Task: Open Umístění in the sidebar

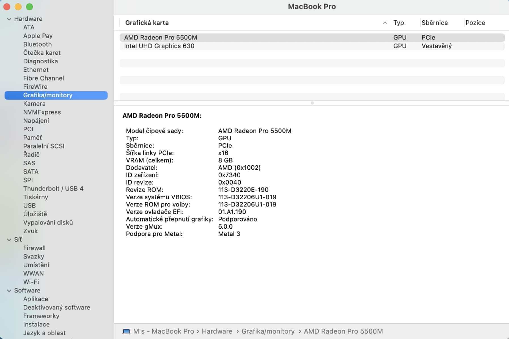Action: 36,265
